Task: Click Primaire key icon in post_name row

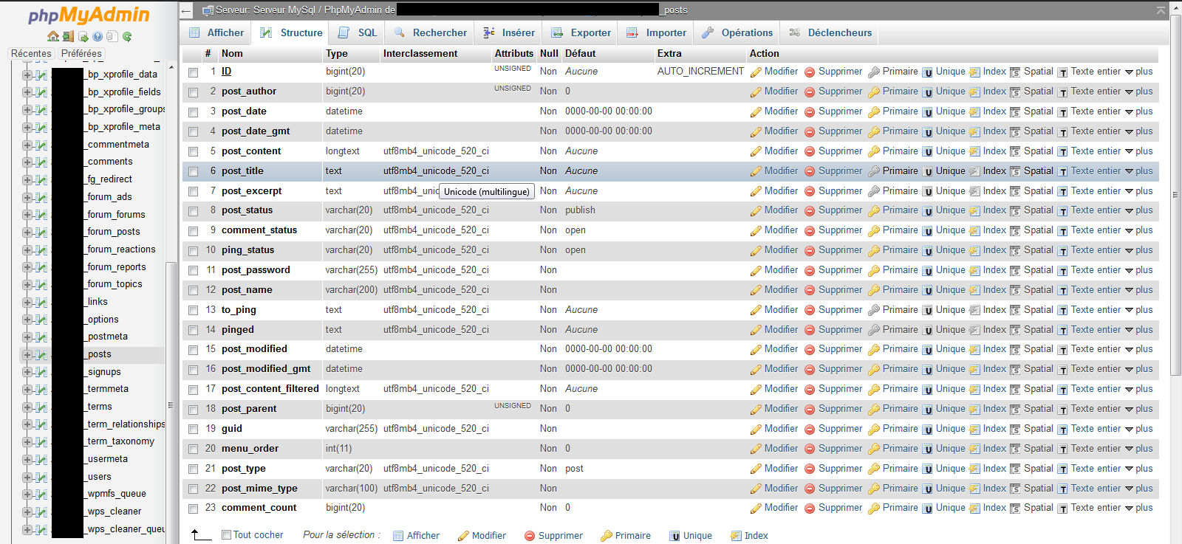Action: [874, 291]
